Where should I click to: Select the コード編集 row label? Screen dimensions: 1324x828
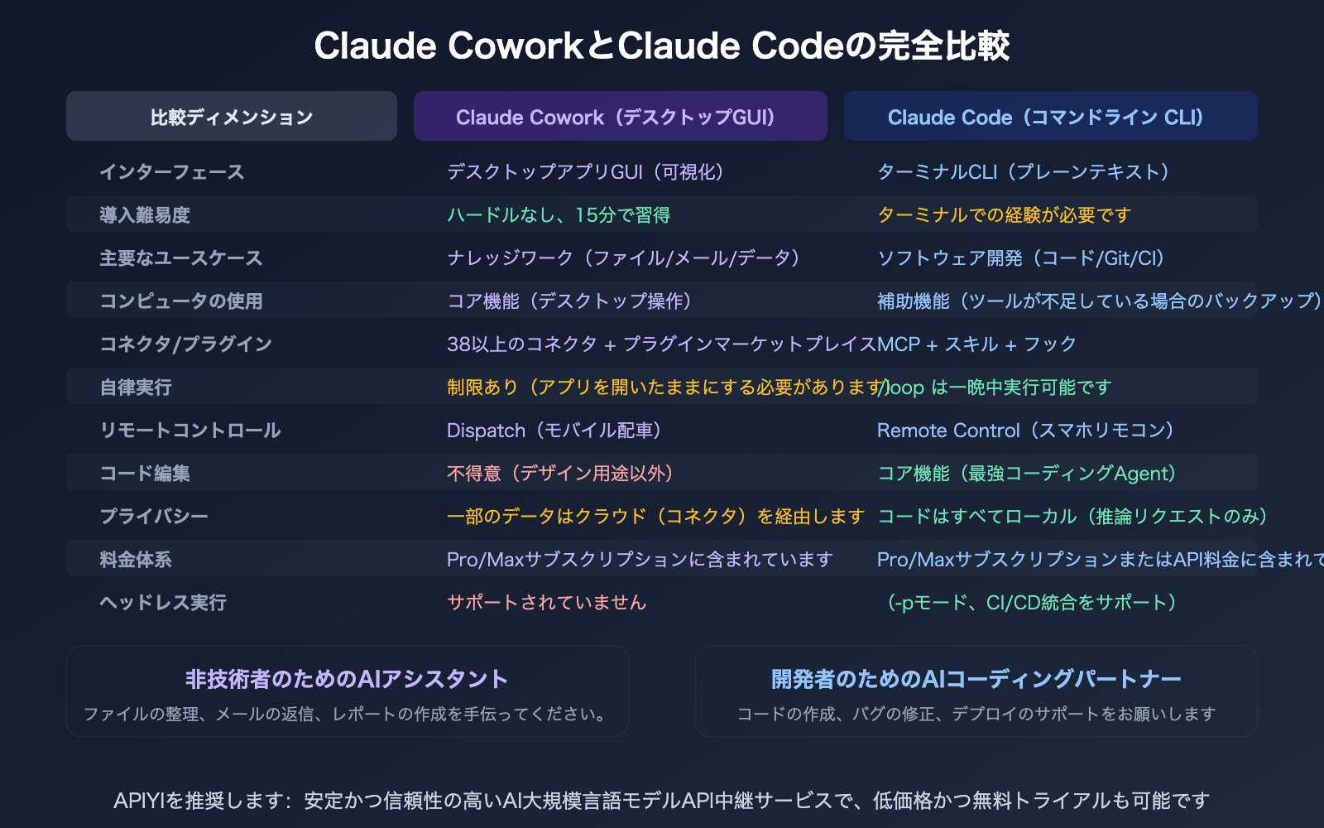[x=145, y=473]
